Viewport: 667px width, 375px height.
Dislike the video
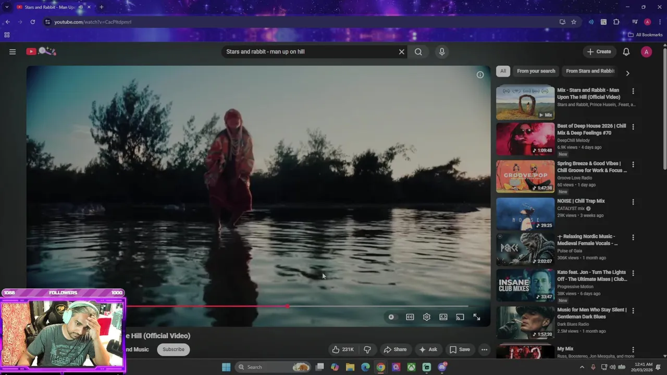tap(367, 349)
